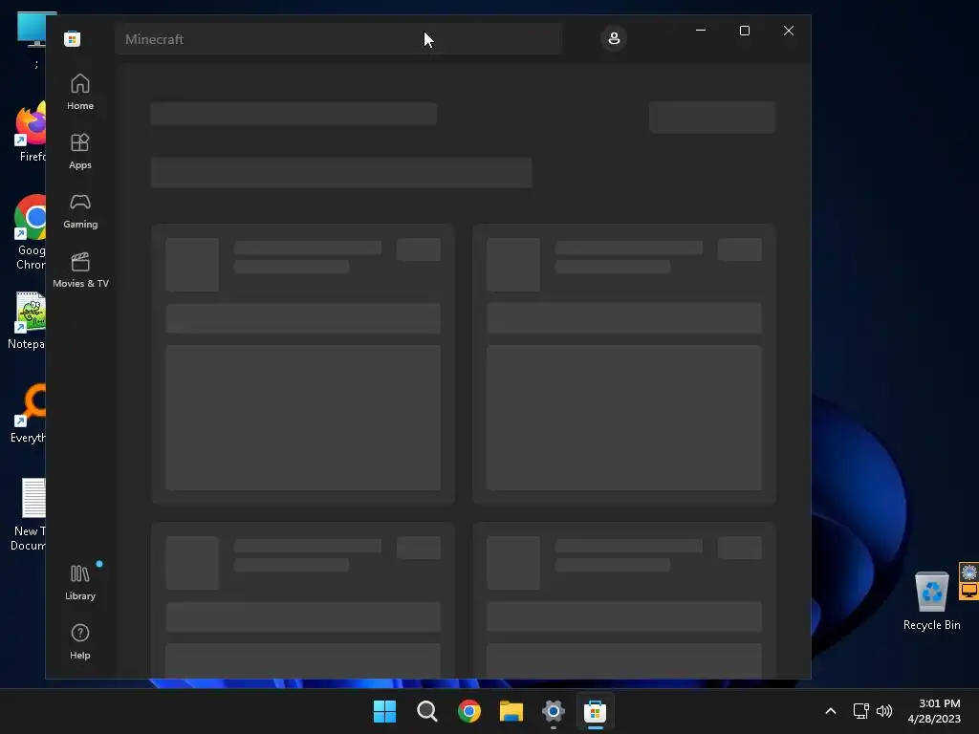Select the Notepad++ desktop shortcut

[x=28, y=320]
